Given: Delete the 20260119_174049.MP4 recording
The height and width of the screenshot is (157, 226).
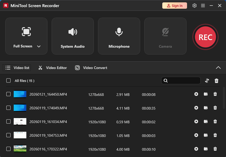Looking at the screenshot, I should (215, 108).
